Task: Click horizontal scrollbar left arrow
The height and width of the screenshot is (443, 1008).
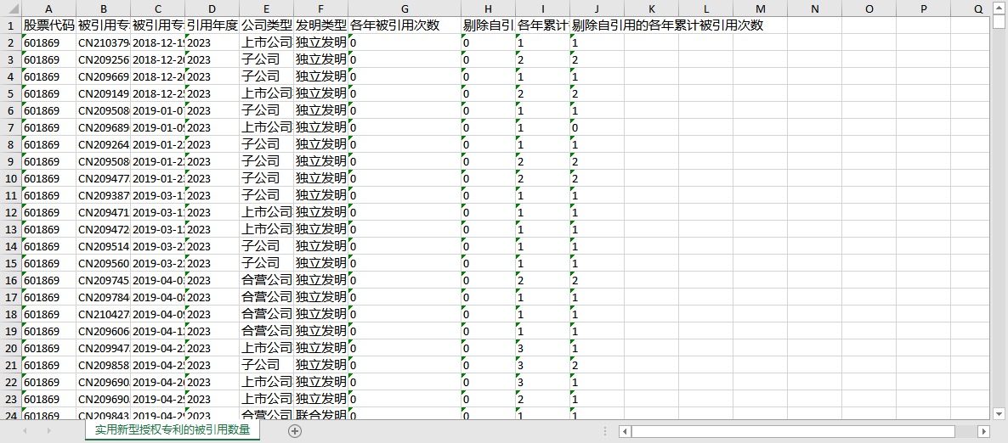Action: tap(624, 431)
